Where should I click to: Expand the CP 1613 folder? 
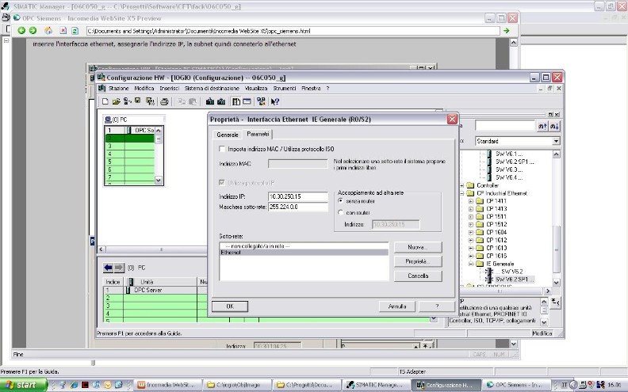tap(472, 248)
